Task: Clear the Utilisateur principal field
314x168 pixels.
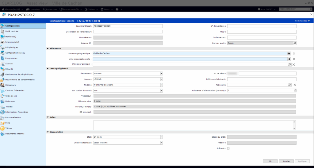Action: 294,64
